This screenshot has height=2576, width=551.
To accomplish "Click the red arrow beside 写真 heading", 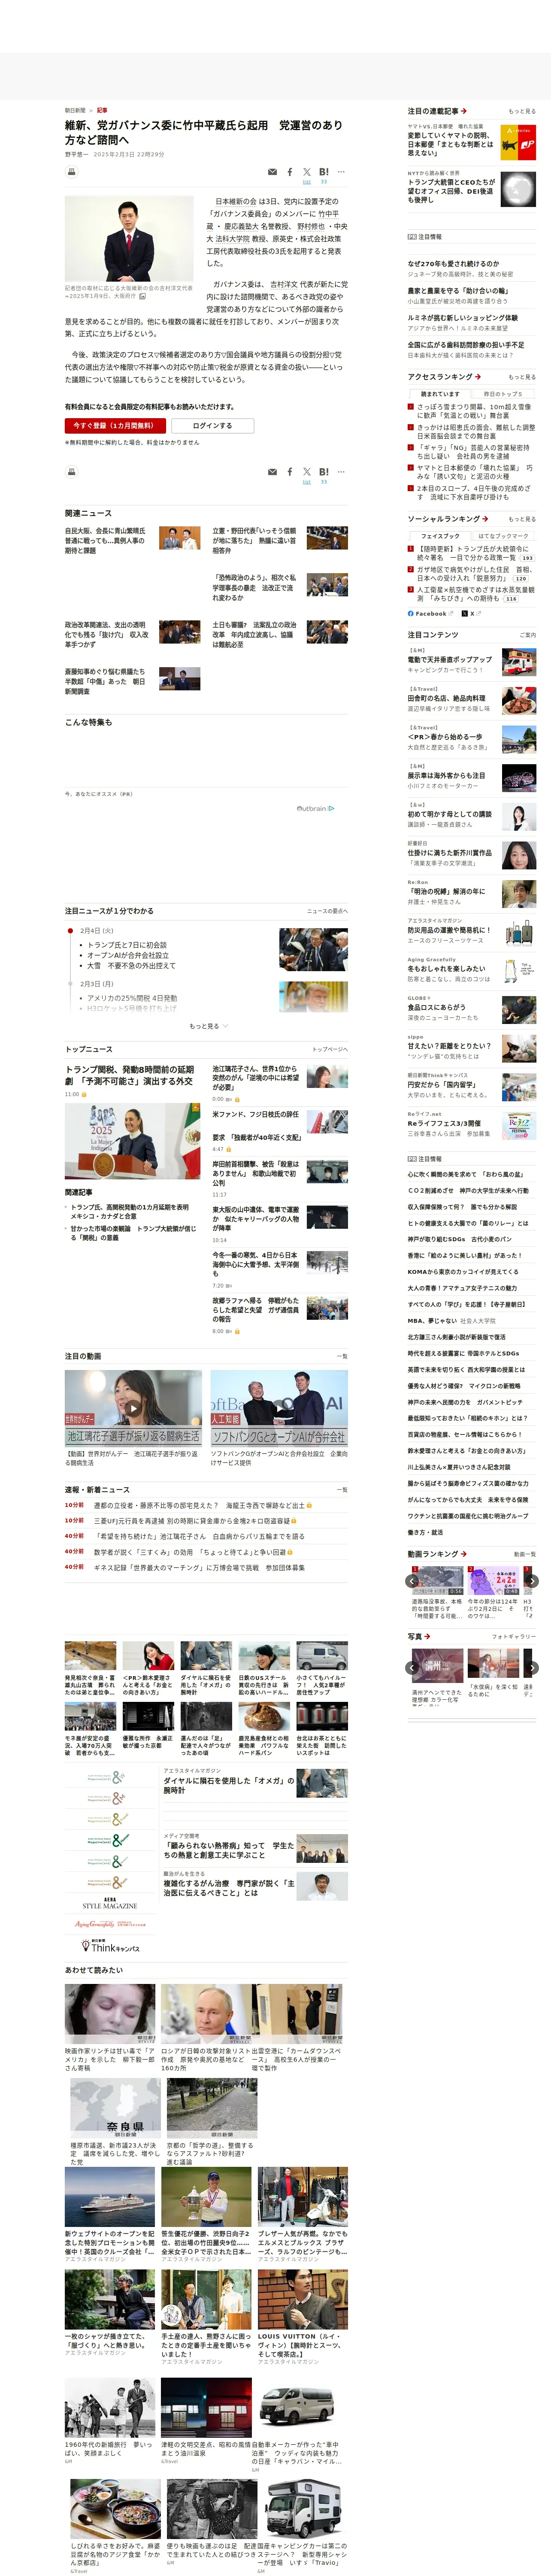I will click(x=427, y=1637).
